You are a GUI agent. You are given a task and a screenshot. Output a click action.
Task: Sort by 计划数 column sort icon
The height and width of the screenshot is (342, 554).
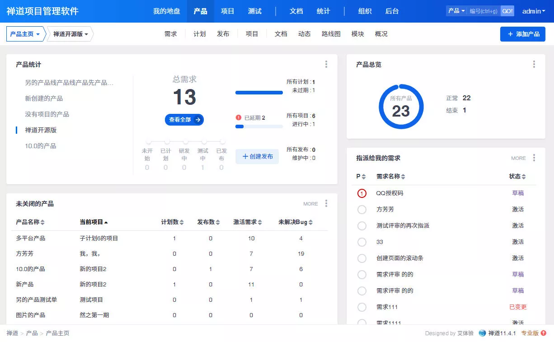pyautogui.click(x=182, y=222)
